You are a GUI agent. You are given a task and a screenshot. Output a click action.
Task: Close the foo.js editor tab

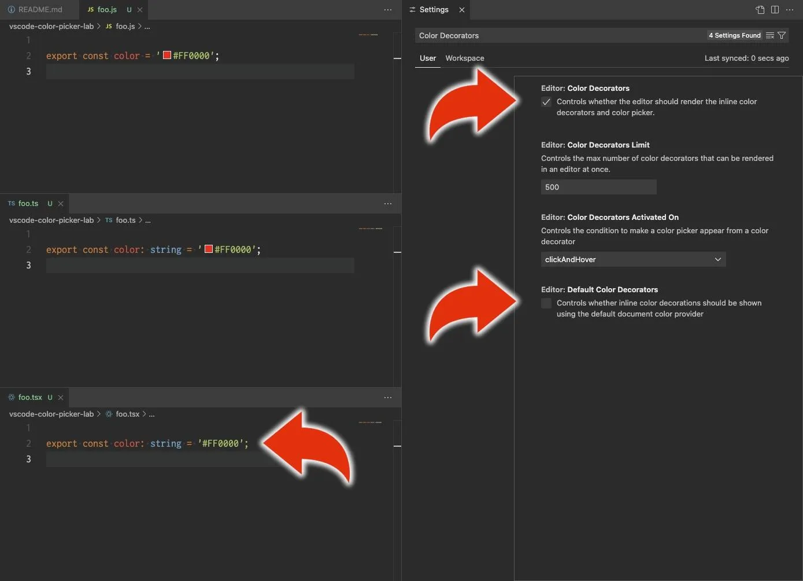tap(140, 10)
